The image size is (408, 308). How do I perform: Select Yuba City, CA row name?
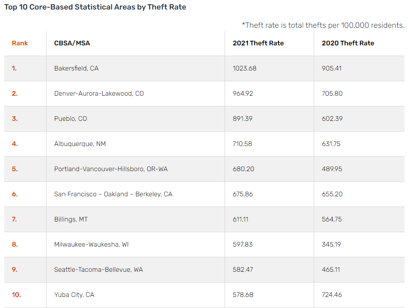[74, 295]
